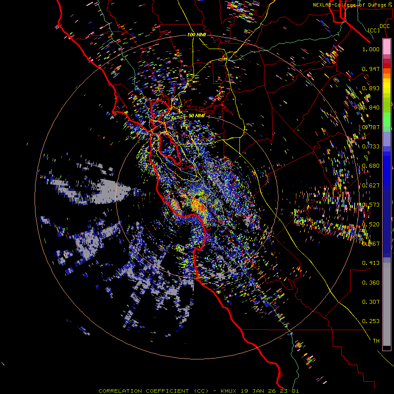The height and width of the screenshot is (394, 394).
Task: Click the NEXLAB-College of DuPage credit text
Action: tap(353, 5)
